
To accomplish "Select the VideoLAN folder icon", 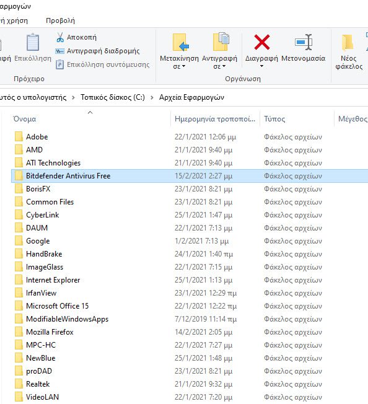I will pos(19,397).
